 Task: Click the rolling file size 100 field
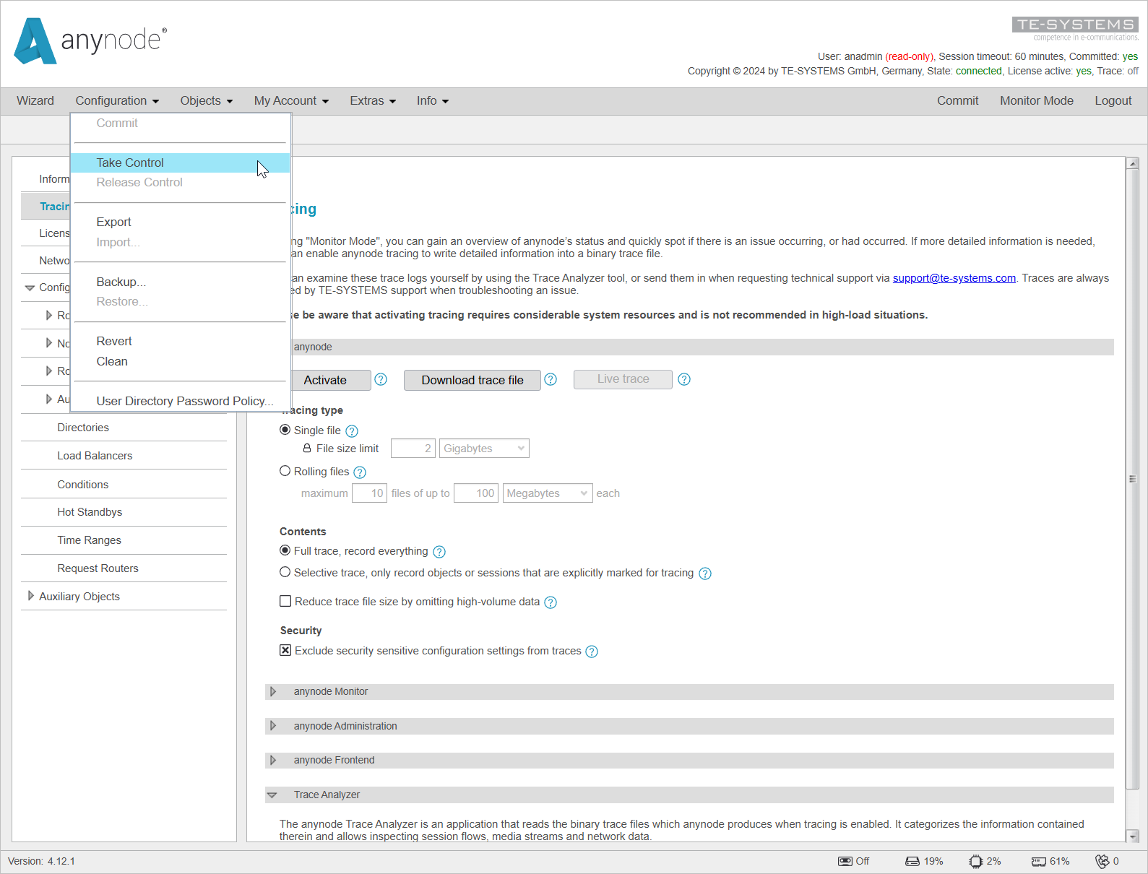pyautogui.click(x=476, y=493)
